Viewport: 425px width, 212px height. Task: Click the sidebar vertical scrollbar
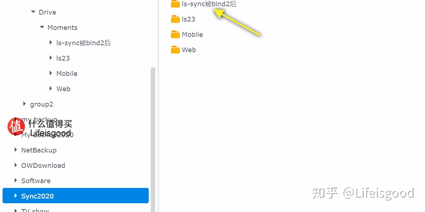point(153,140)
